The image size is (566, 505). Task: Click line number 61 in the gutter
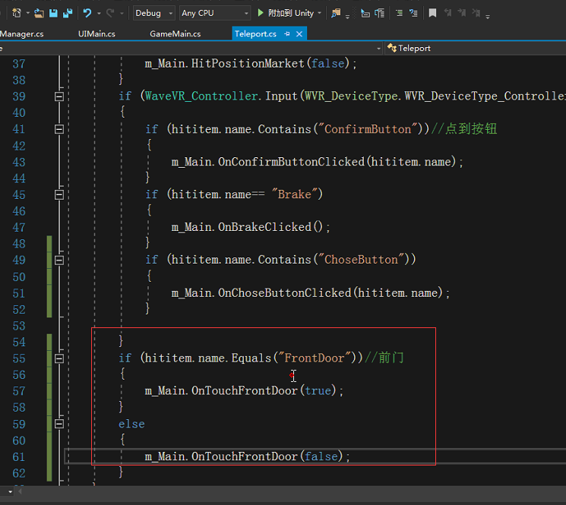[x=19, y=456]
